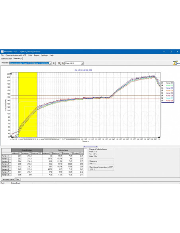Toggle the Kanal č.6 legend checkbox
The width and height of the screenshot is (180, 233).
pyautogui.click(x=162, y=95)
